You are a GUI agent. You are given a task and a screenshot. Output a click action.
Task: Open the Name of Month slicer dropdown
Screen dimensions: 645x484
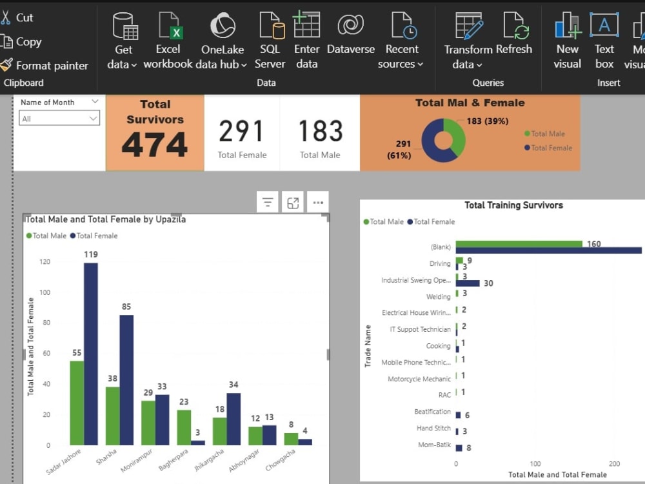(59, 119)
